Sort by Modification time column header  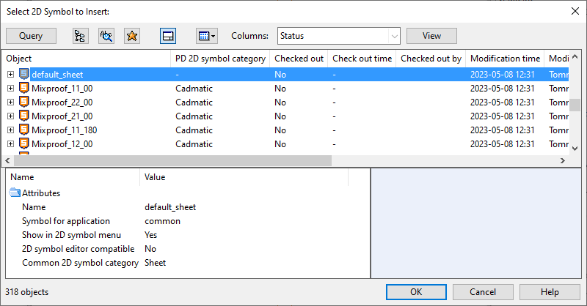click(x=505, y=59)
